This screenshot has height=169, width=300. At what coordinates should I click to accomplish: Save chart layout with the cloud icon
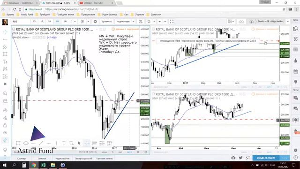[x=241, y=22]
